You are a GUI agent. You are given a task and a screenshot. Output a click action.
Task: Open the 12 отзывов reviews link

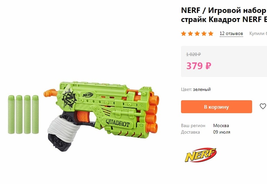point(231,33)
